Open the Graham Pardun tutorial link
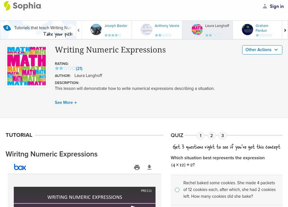The width and height of the screenshot is (288, 207). point(262,28)
